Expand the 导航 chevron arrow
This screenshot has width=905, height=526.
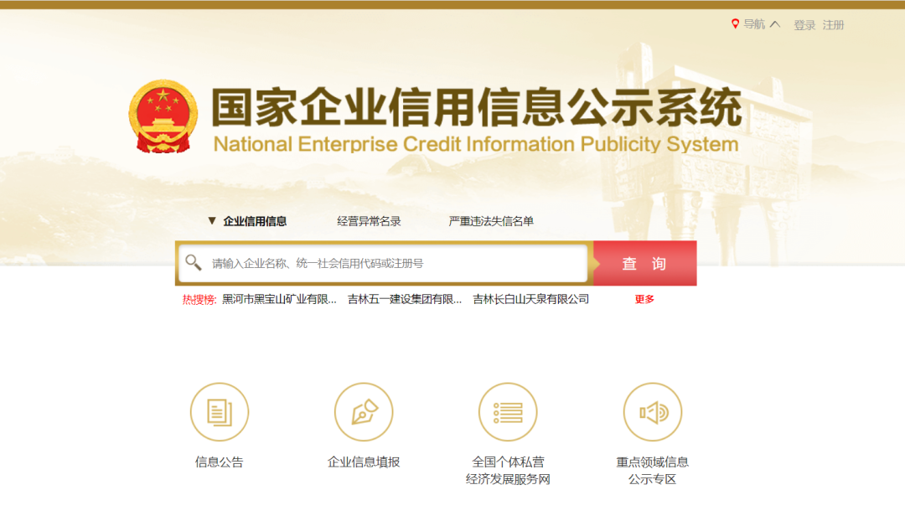click(775, 24)
